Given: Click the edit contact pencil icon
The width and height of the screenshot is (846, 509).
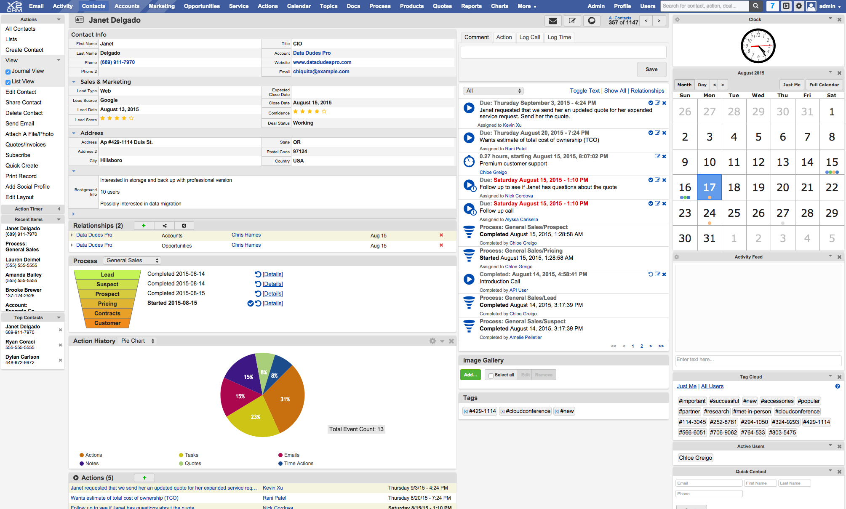Looking at the screenshot, I should [x=572, y=21].
